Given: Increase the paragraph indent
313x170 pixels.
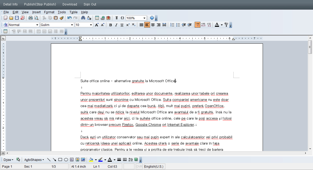Looking at the screenshot, I should pyautogui.click(x=189, y=25).
